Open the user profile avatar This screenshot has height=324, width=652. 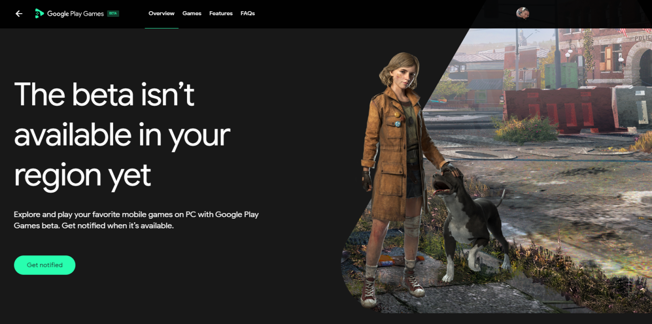pos(522,14)
